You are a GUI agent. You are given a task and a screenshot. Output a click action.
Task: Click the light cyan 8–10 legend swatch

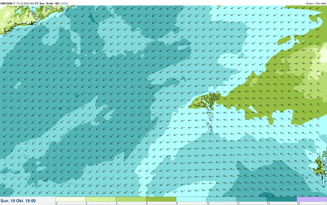[191, 199]
